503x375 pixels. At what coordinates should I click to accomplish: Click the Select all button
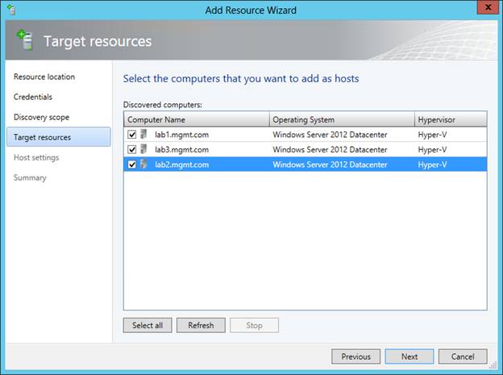point(148,325)
